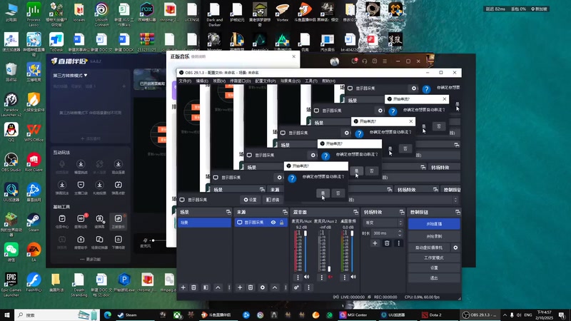The image size is (571, 321).
Task: Float the OBS Audio Mixer dock panel
Action: click(355, 212)
